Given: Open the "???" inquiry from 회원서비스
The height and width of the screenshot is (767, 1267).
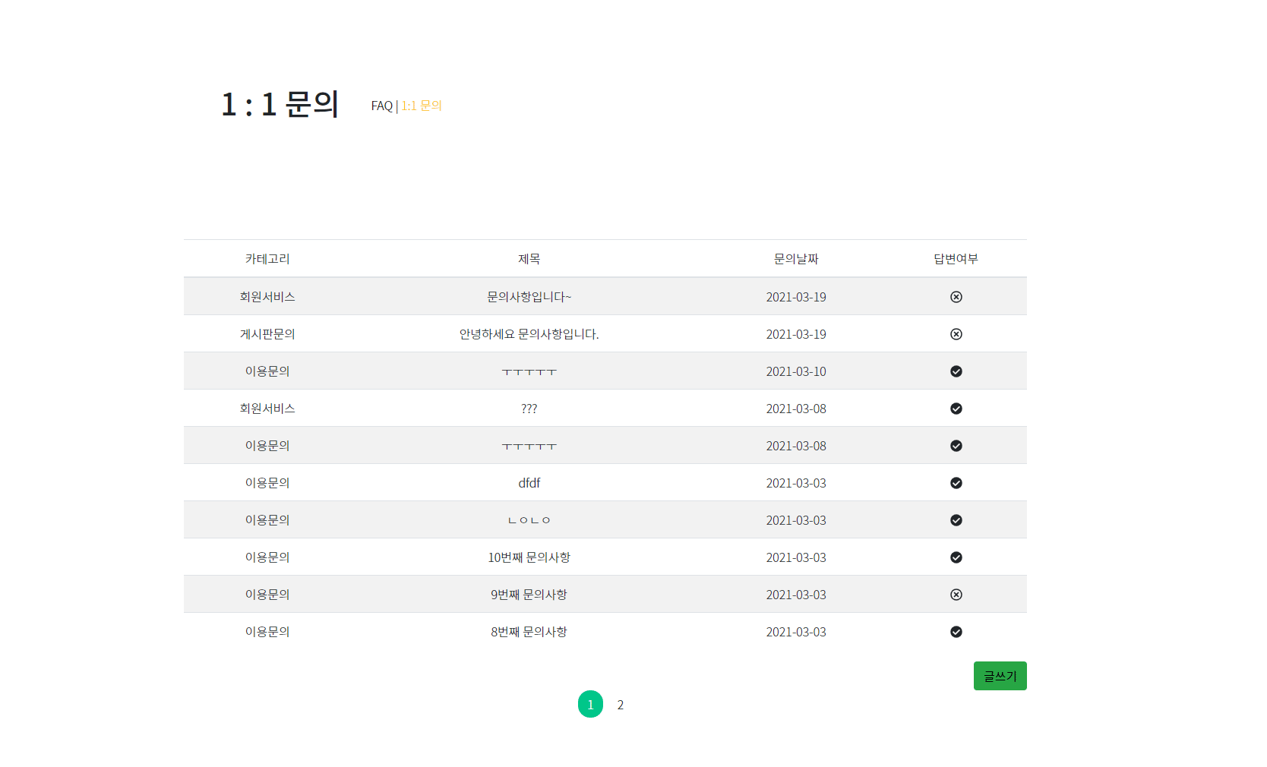Looking at the screenshot, I should tap(529, 408).
